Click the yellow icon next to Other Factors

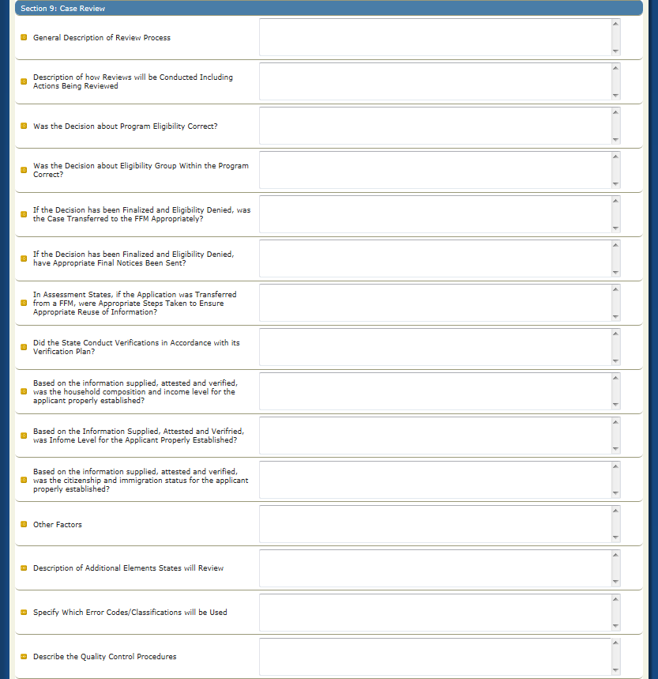tap(24, 524)
